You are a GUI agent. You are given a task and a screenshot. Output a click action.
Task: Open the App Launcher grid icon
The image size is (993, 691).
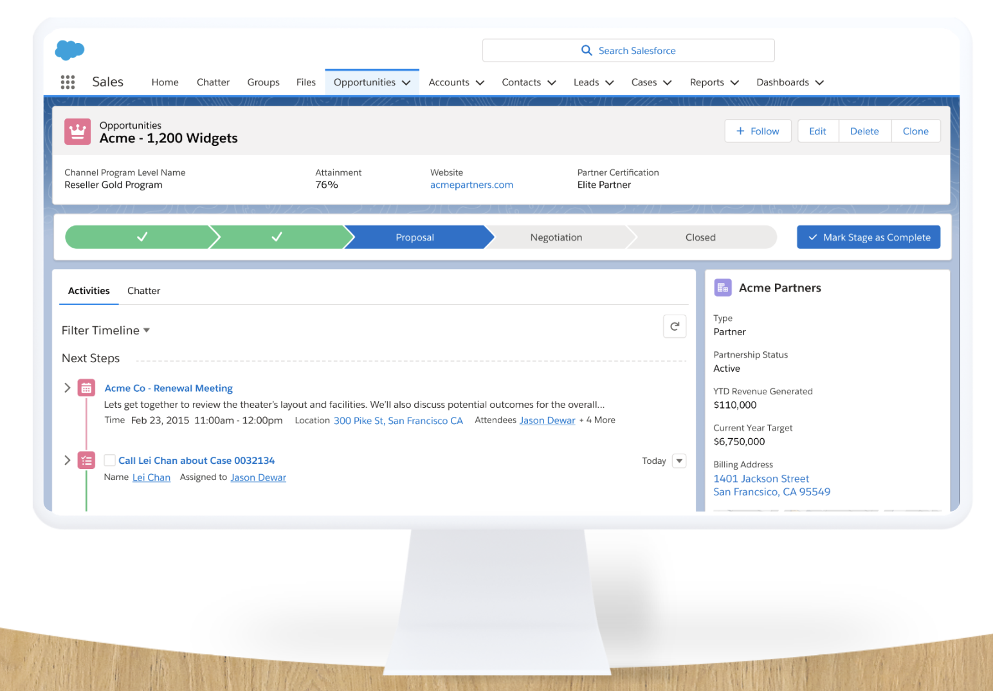pyautogui.click(x=68, y=82)
